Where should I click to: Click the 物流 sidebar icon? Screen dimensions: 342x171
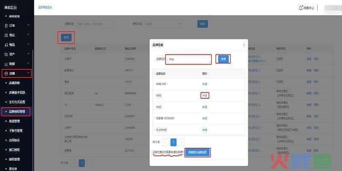point(6,44)
